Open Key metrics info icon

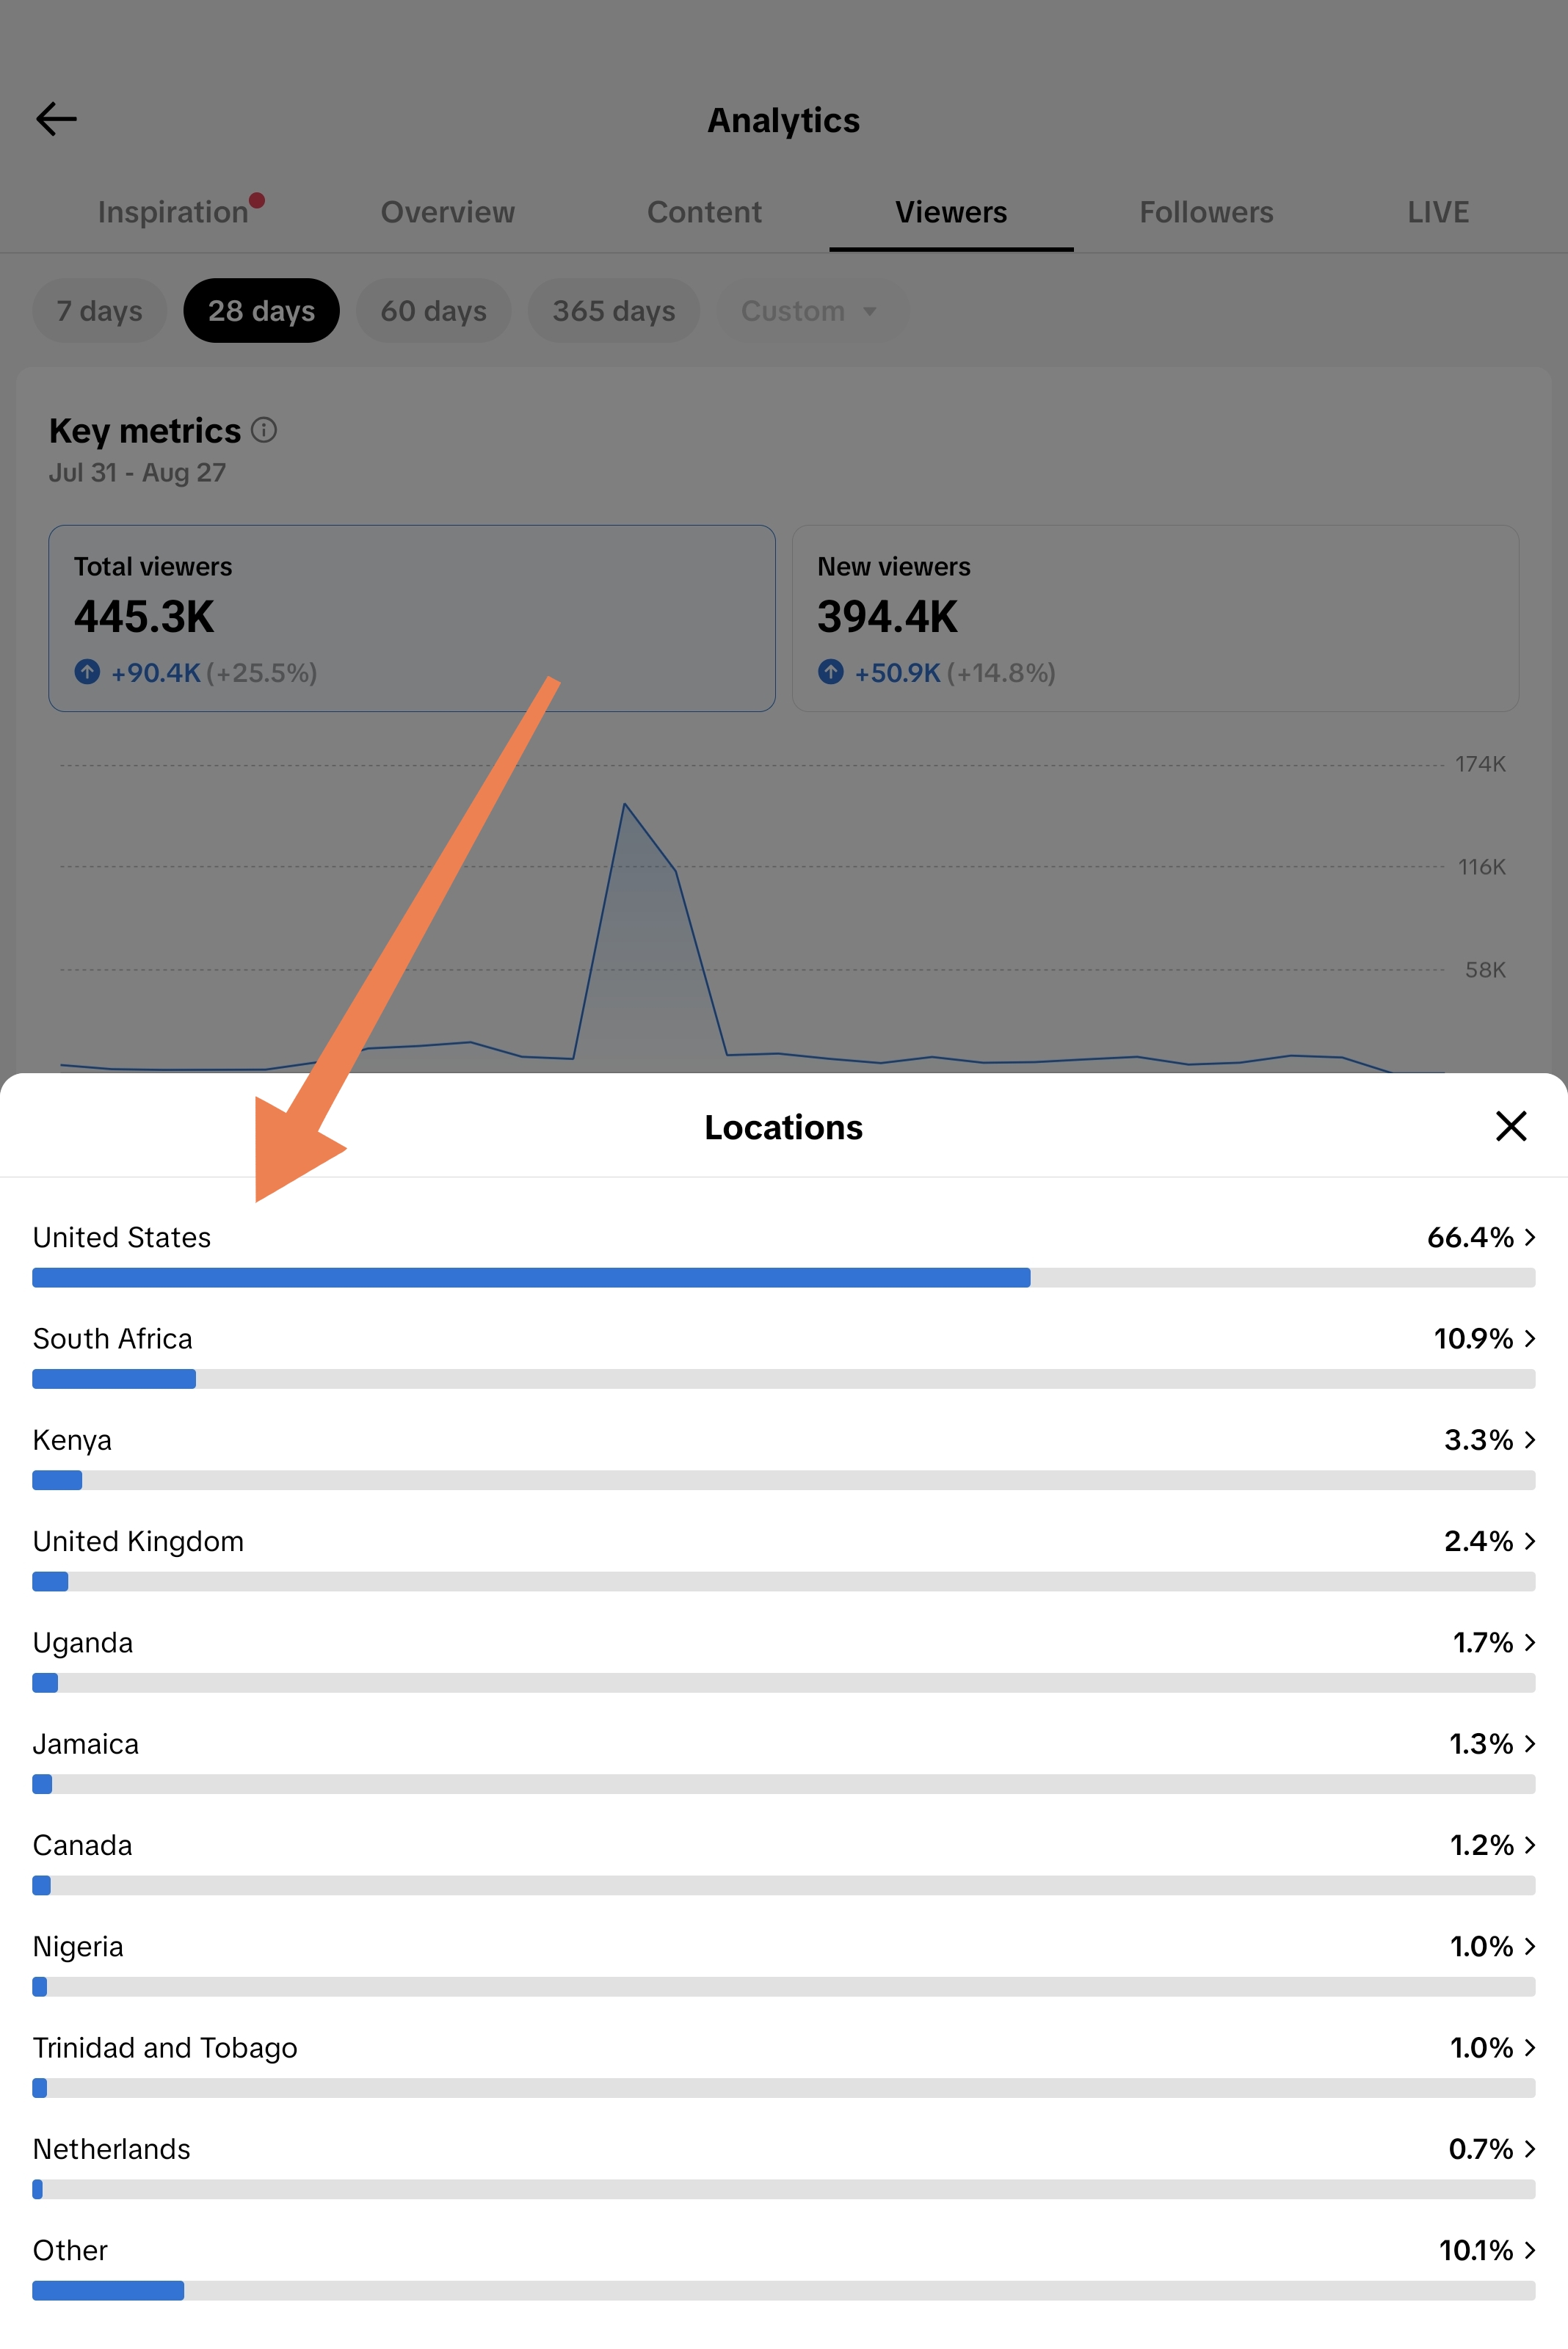pyautogui.click(x=264, y=430)
